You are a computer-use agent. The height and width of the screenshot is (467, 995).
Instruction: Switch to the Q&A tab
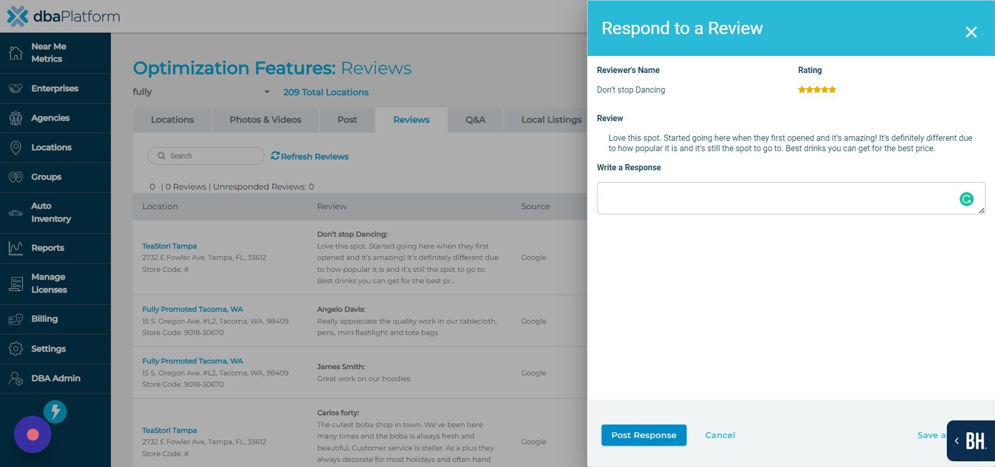point(475,120)
